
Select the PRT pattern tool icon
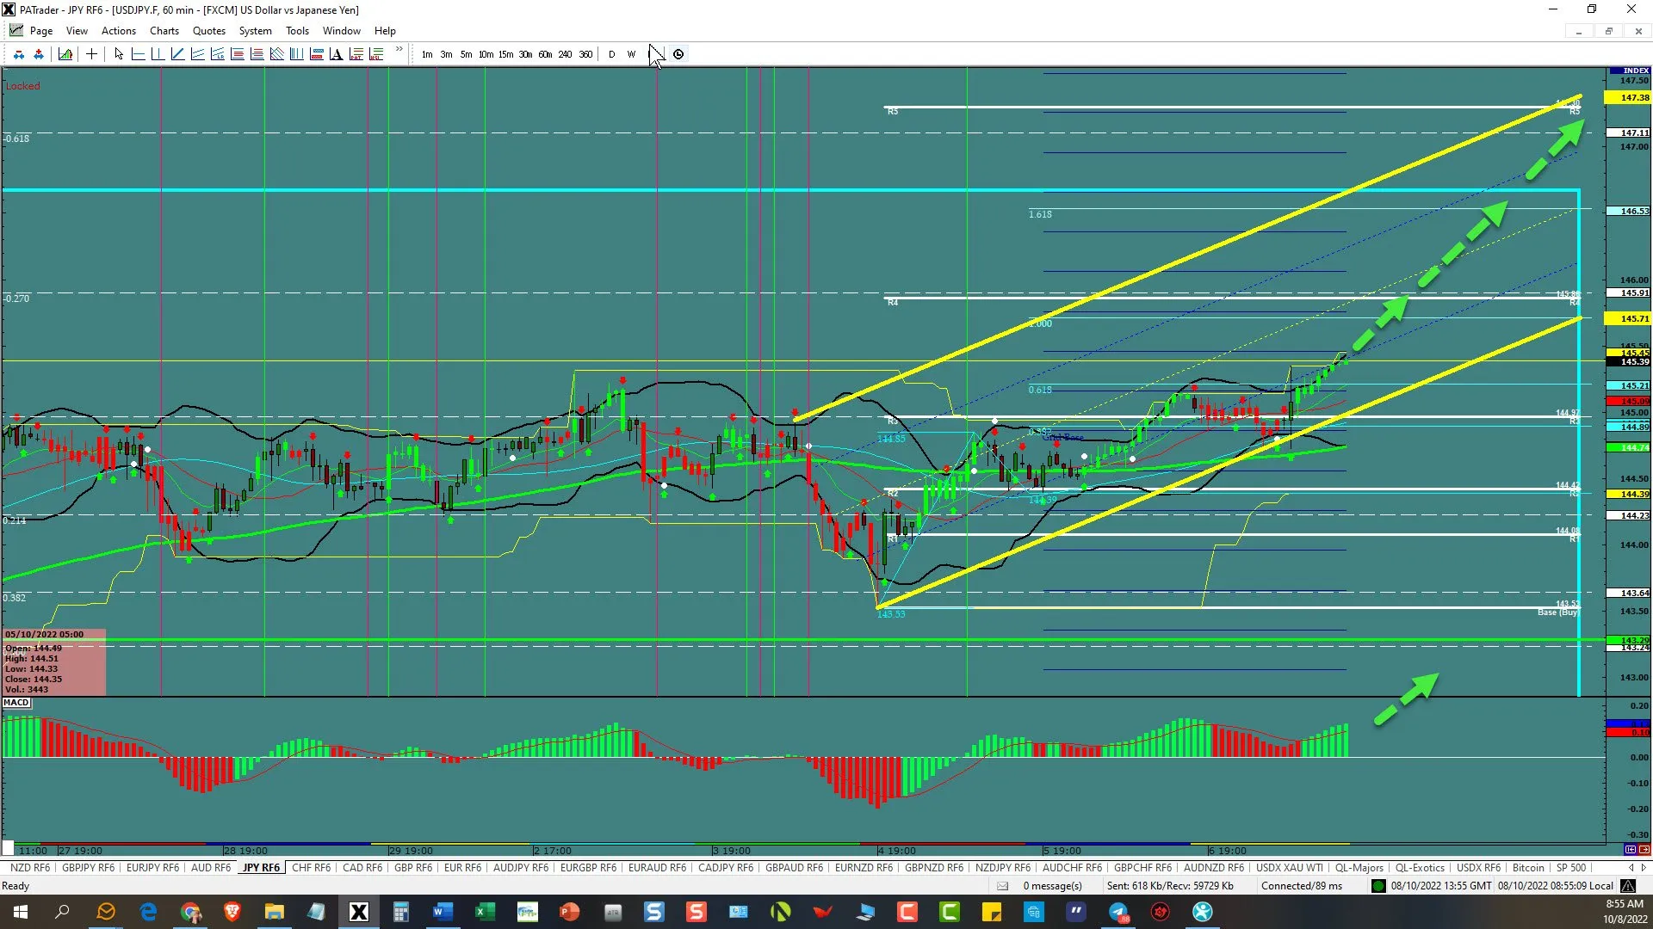(356, 54)
